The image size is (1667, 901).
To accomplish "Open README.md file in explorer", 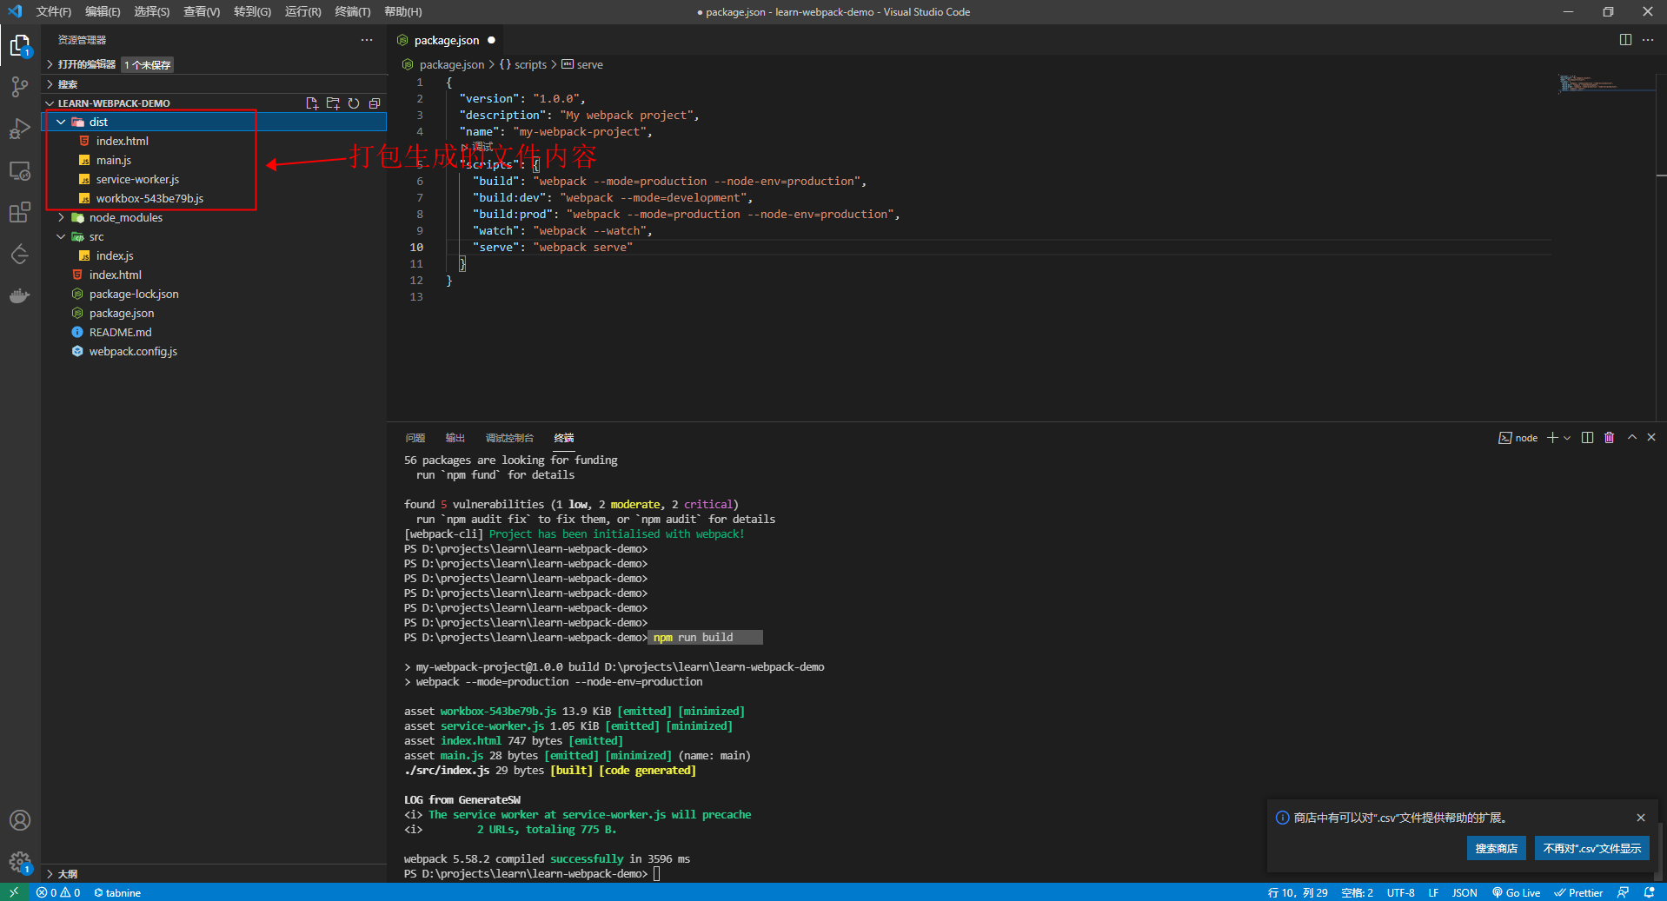I will [120, 332].
